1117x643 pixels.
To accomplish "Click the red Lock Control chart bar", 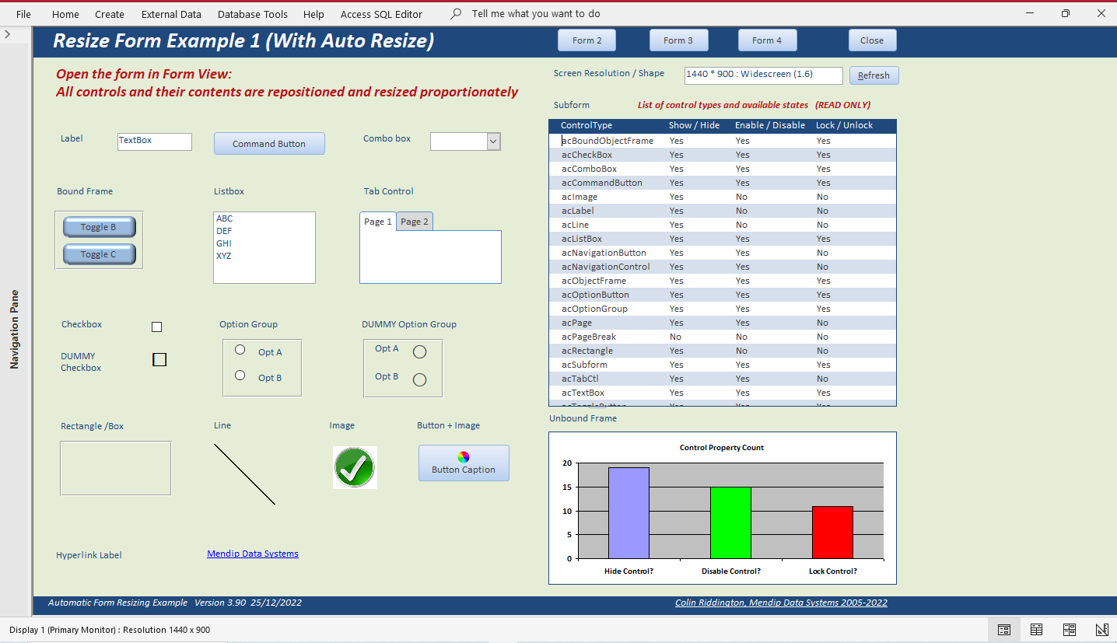I will [832, 533].
